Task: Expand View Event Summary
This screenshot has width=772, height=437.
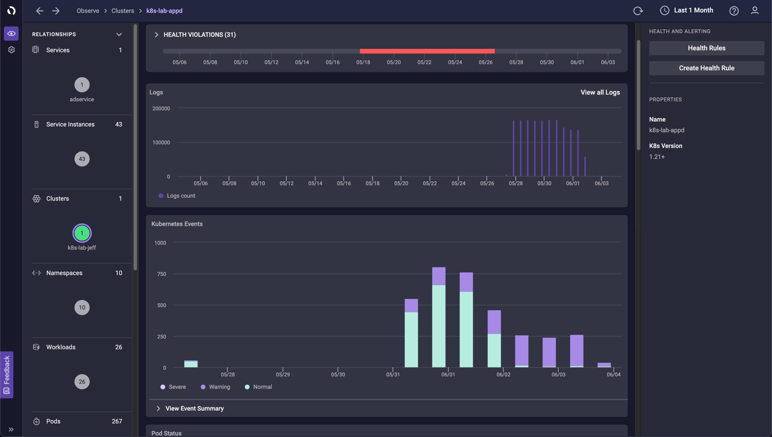Action: pos(158,408)
